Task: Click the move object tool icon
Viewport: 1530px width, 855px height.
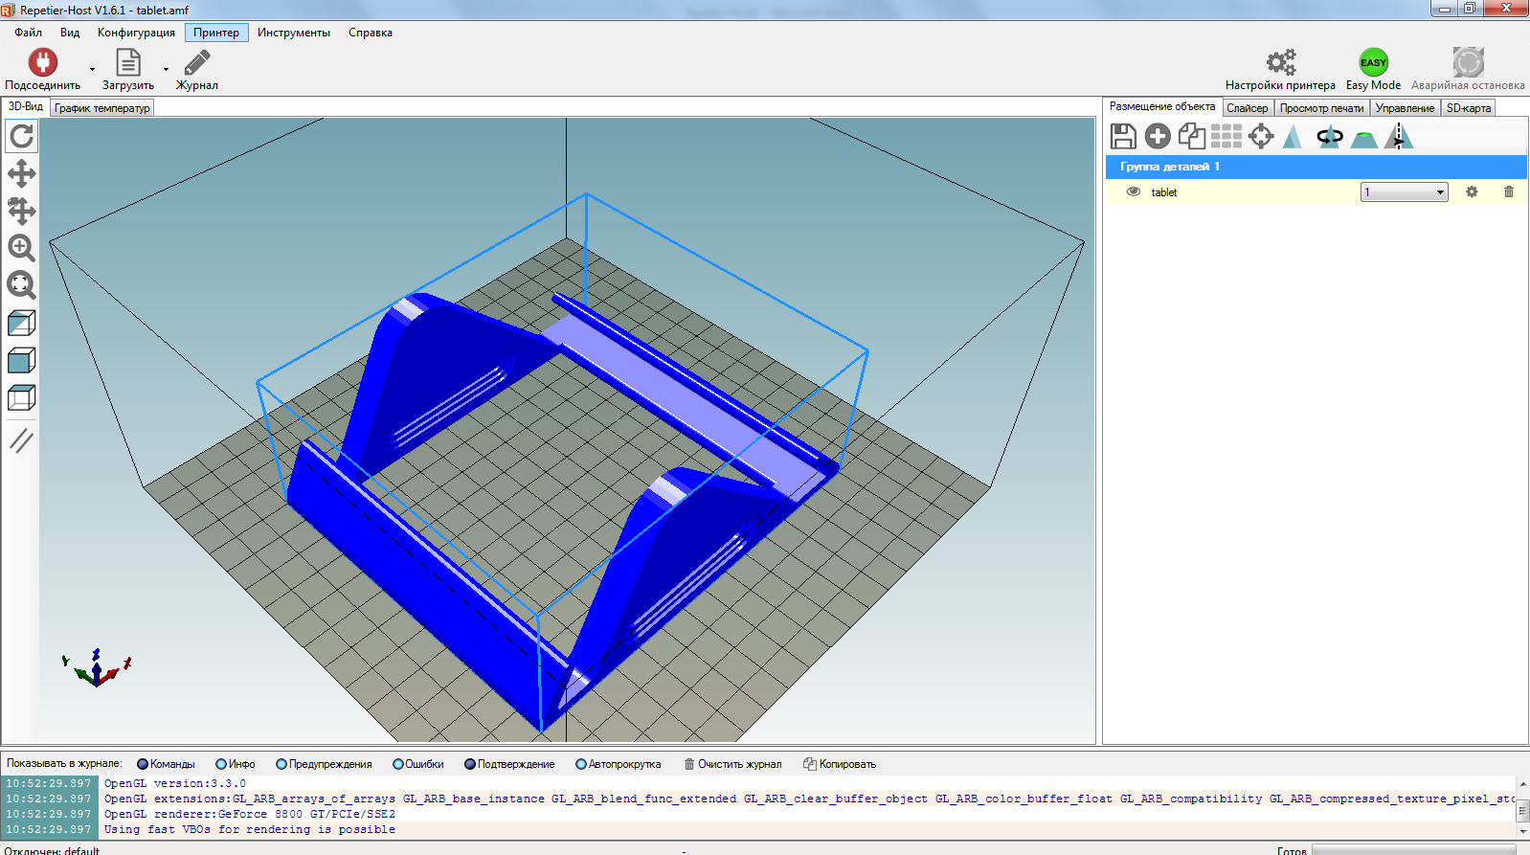Action: click(21, 211)
